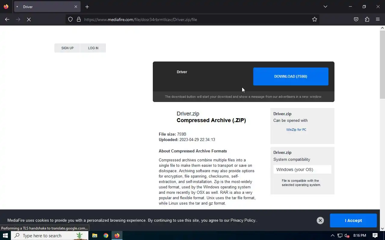Show hidden system tray icons
Viewport: 385px width, 240px height.
pos(332,235)
